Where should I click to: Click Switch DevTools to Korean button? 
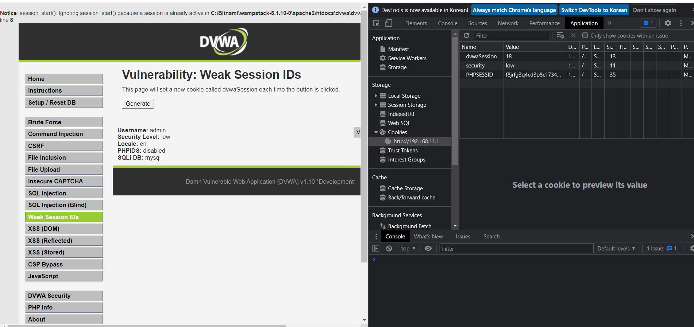point(594,10)
